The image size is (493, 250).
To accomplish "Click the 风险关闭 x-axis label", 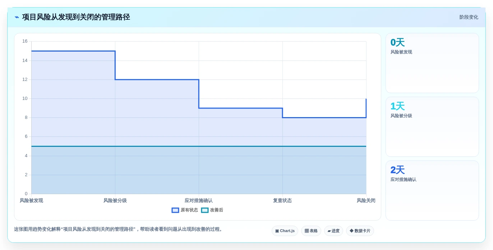I will (366, 201).
